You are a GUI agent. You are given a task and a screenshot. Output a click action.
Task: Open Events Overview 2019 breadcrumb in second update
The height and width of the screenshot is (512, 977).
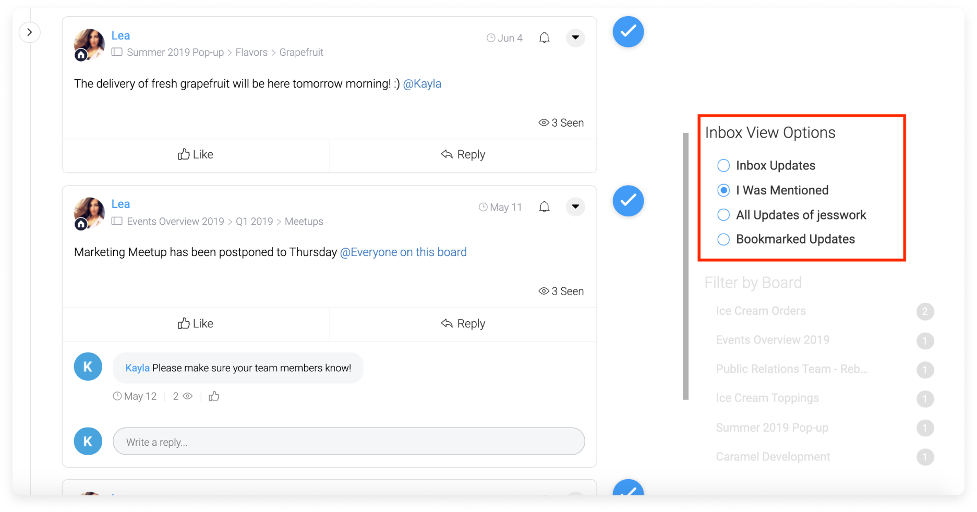(175, 222)
